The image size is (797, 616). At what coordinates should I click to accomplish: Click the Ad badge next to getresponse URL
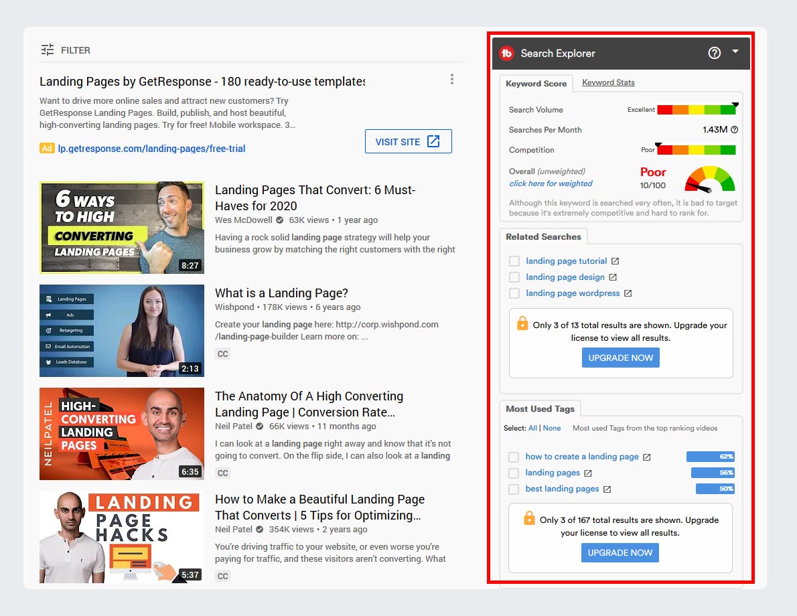click(x=47, y=149)
